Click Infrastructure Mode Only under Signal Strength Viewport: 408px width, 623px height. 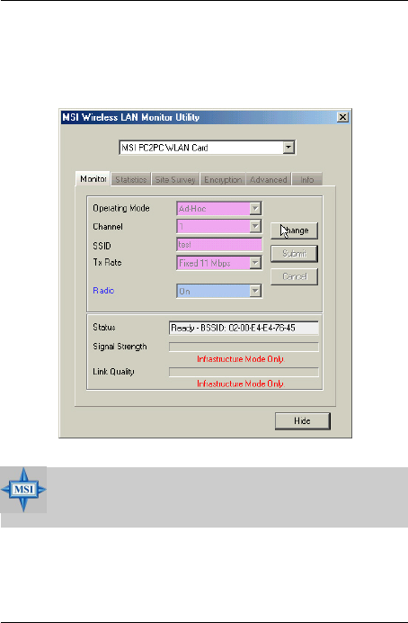[241, 359]
